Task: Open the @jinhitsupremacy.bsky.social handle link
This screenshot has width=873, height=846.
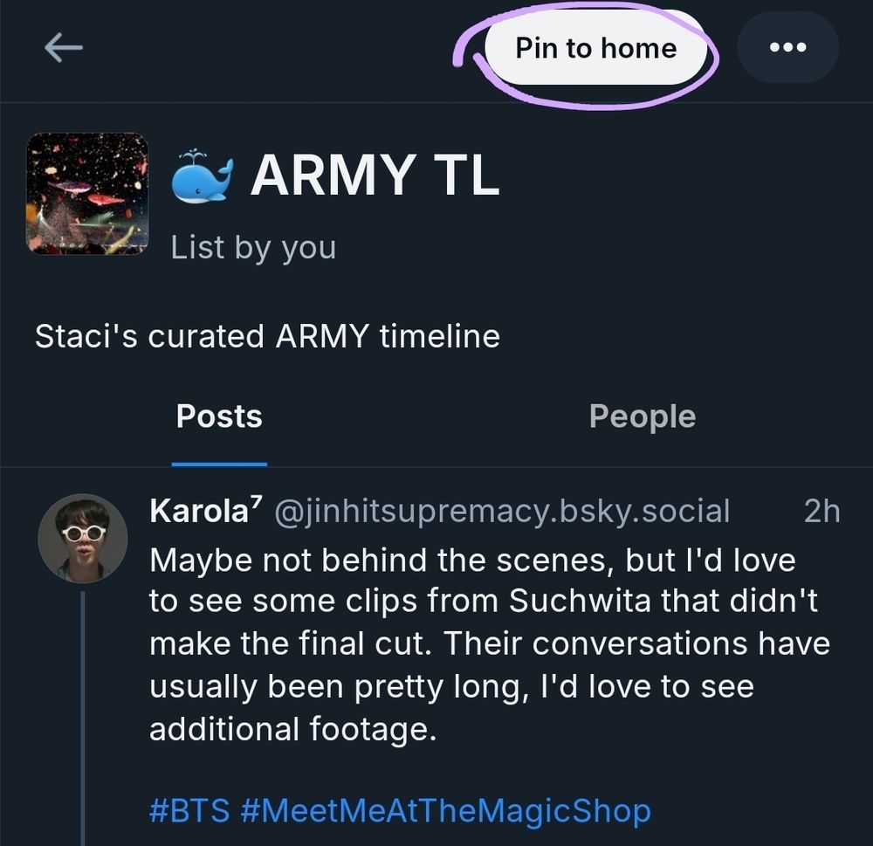Action: click(x=502, y=511)
